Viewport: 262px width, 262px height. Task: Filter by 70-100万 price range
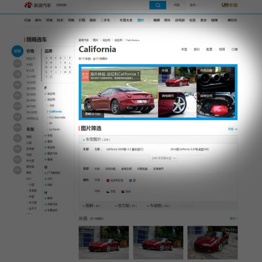tap(32, 112)
